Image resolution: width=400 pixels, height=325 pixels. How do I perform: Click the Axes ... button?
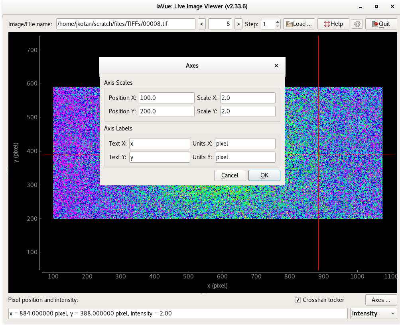381,300
